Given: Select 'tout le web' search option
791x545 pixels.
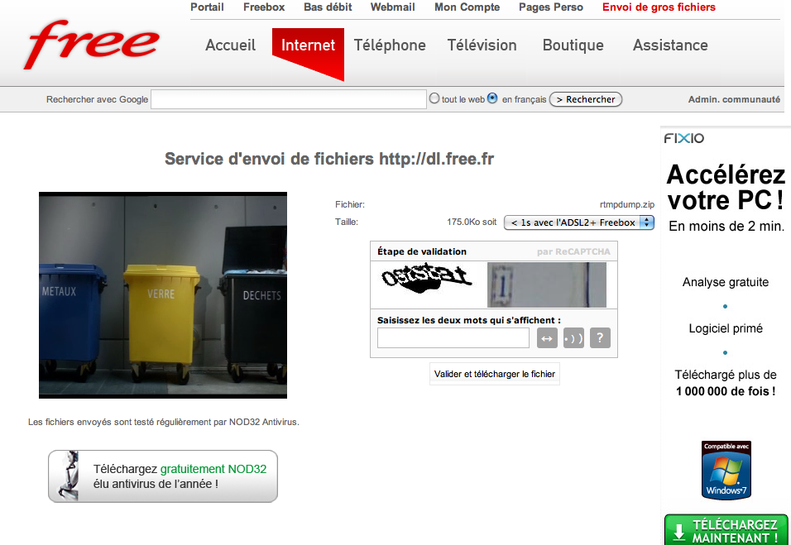Looking at the screenshot, I should tap(434, 98).
